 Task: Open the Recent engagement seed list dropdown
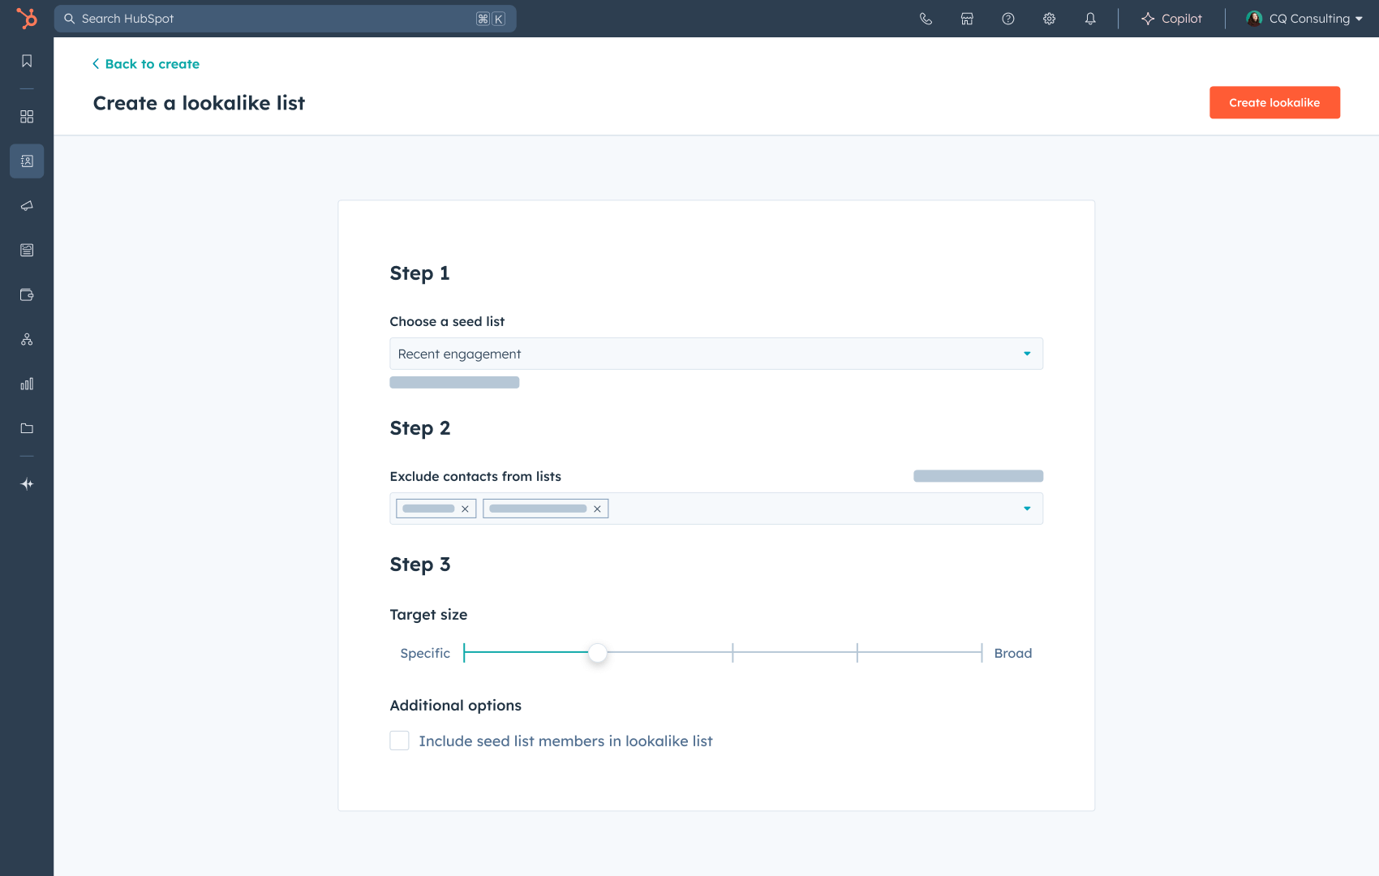(x=716, y=354)
